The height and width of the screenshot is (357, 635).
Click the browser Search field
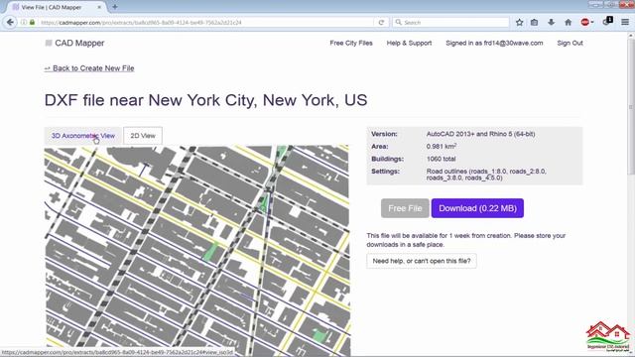(450, 22)
